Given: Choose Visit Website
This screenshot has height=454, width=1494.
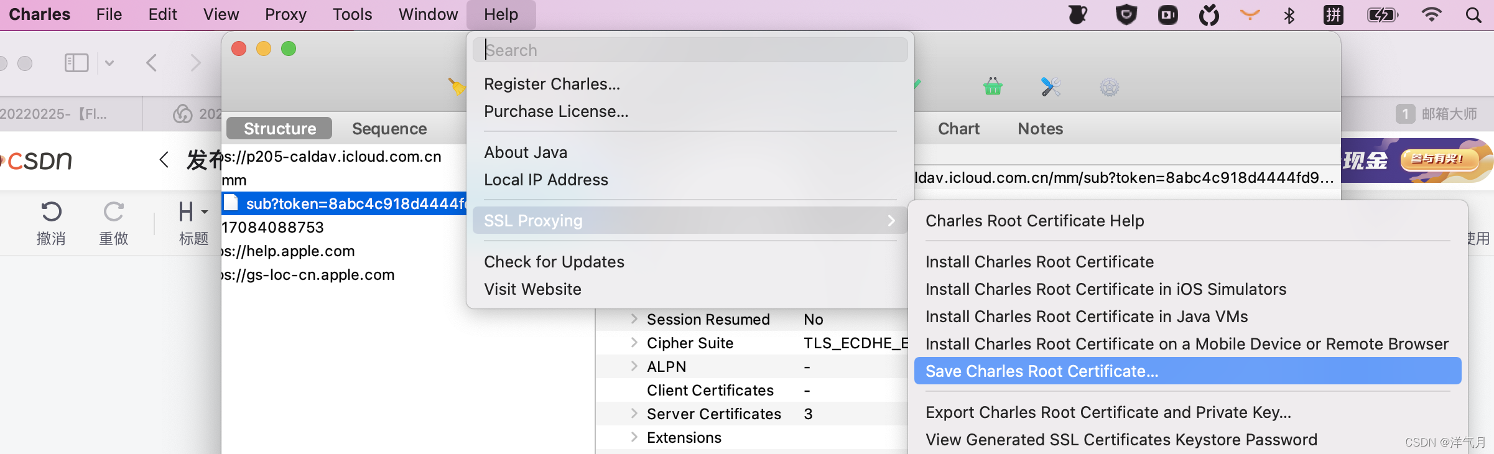Looking at the screenshot, I should click(532, 289).
